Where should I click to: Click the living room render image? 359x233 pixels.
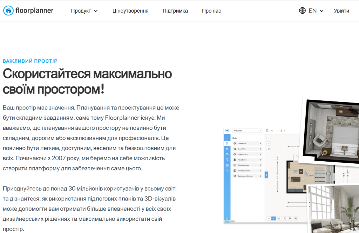(334, 209)
